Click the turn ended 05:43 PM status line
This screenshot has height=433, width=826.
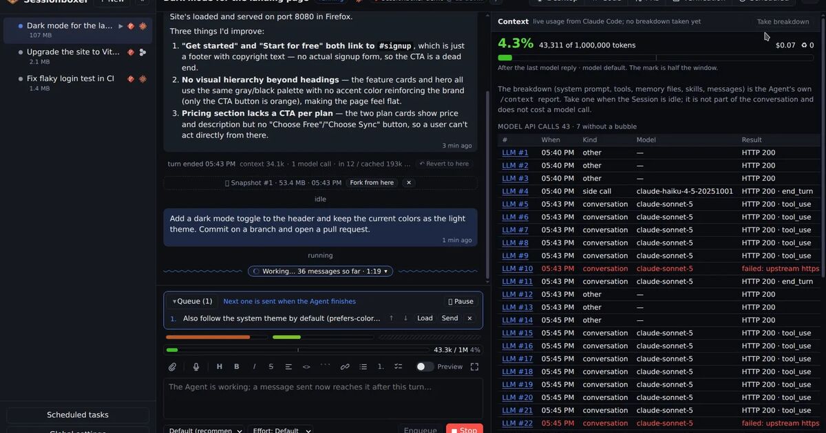tap(289, 164)
